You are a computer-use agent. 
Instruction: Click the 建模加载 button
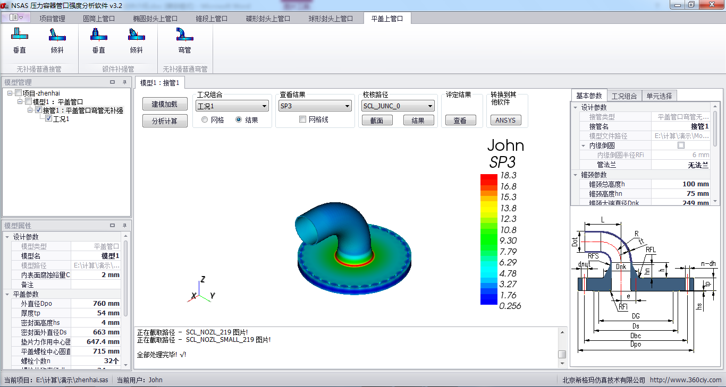click(x=165, y=104)
